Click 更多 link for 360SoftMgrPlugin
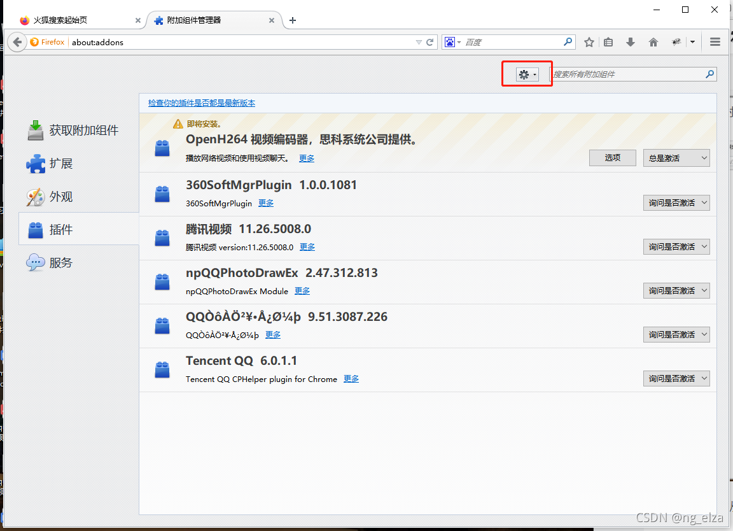 [266, 203]
